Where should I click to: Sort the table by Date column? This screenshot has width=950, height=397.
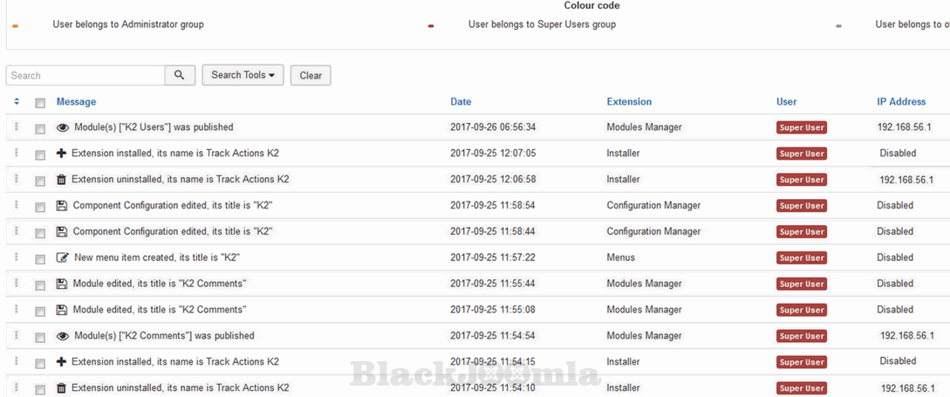[x=461, y=102]
